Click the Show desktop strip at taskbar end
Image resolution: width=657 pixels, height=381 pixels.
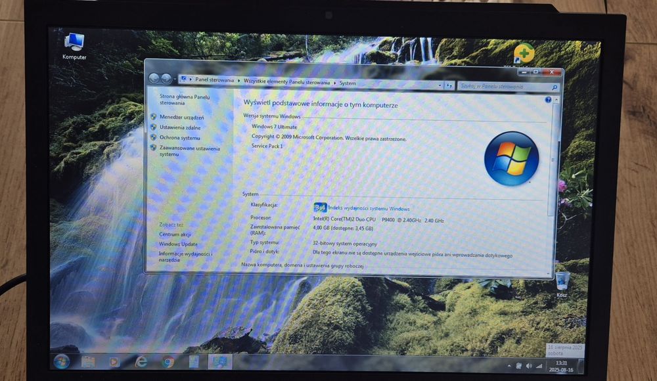(581, 367)
